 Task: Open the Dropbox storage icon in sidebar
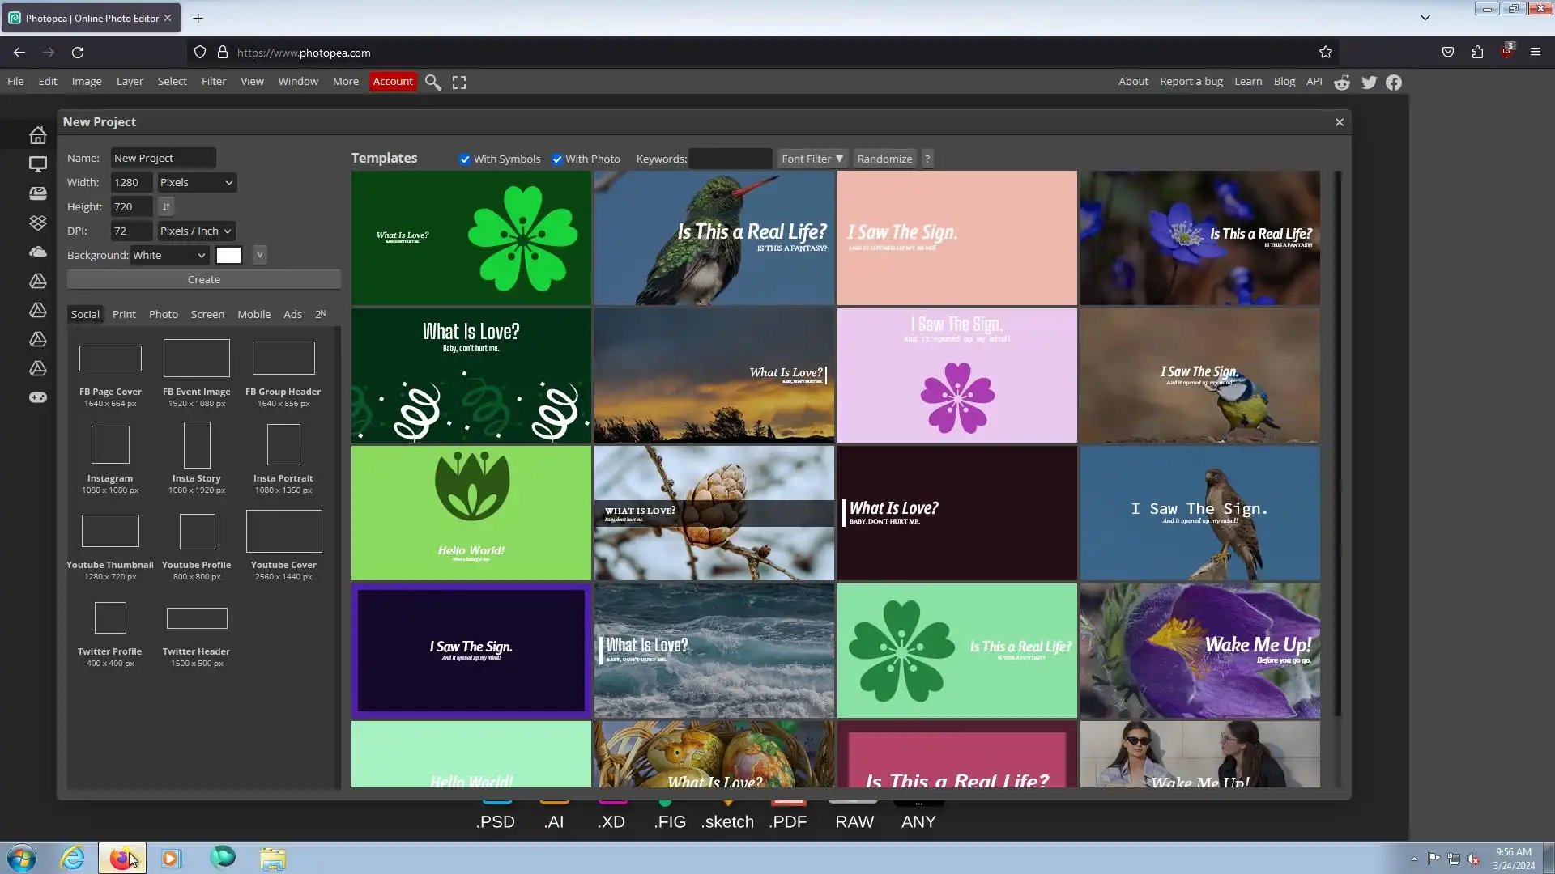coord(37,223)
